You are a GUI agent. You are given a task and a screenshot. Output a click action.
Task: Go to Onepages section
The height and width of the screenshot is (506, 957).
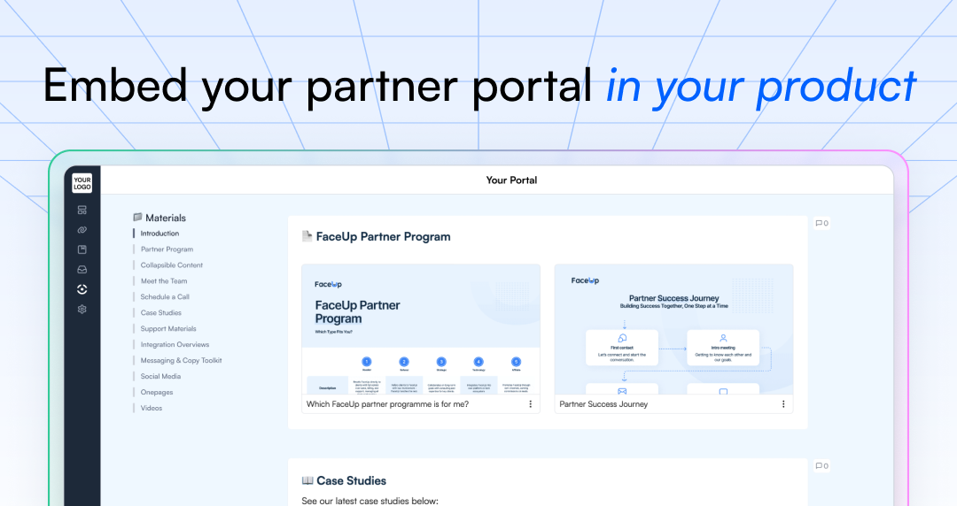(157, 392)
